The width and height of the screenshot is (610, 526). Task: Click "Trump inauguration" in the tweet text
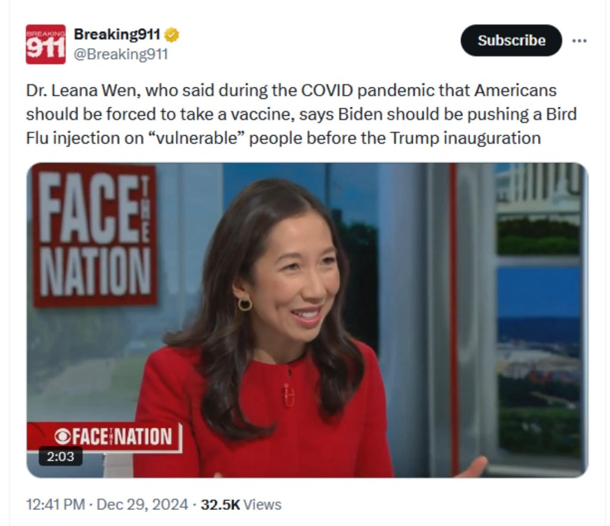pos(465,138)
